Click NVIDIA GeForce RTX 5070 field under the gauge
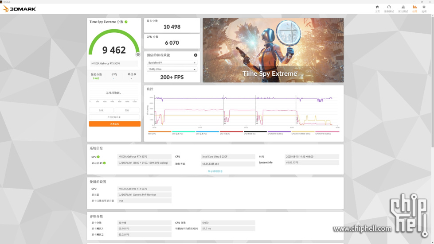The image size is (434, 244). click(x=114, y=64)
